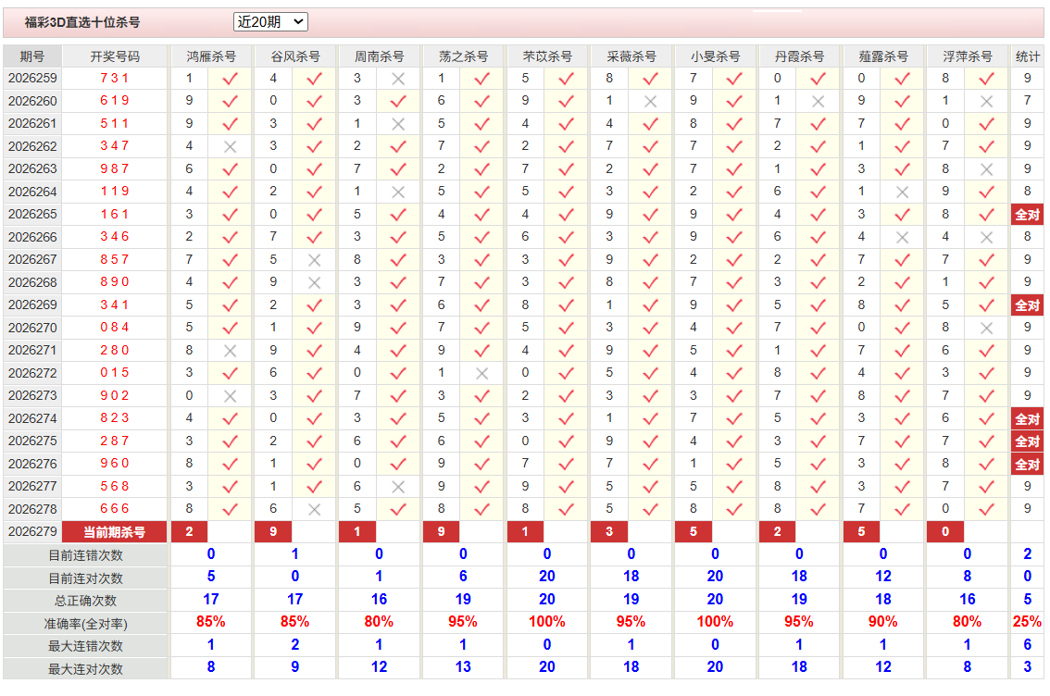Viewport: 1050px width, 696px height.
Task: Click the check mark for 浮萍杀号 in row 2026278
Action: point(986,509)
